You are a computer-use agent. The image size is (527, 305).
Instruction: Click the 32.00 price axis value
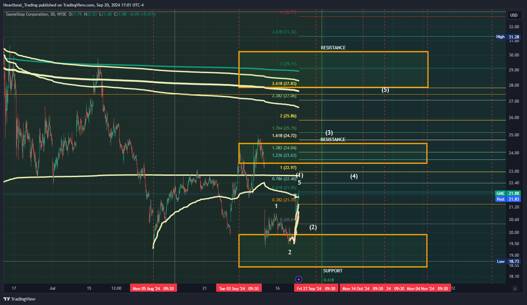click(514, 27)
